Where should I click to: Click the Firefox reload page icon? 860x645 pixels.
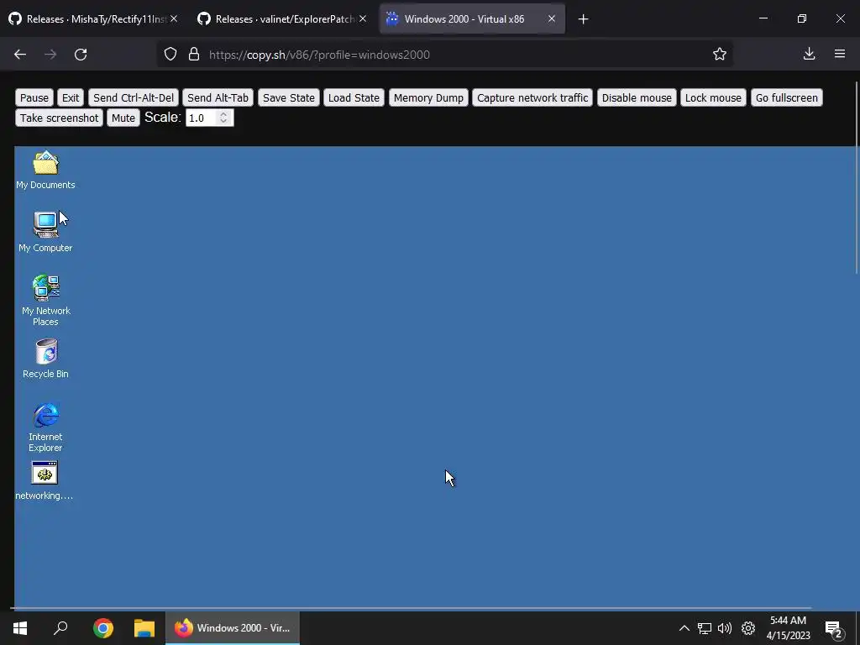[81, 55]
